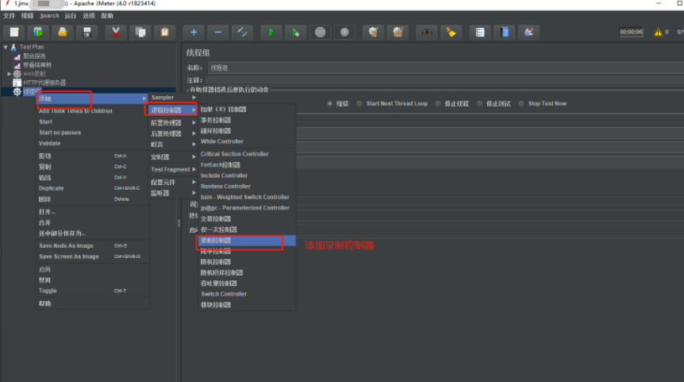Click Toggle in the context menu
The width and height of the screenshot is (684, 382).
92,291
